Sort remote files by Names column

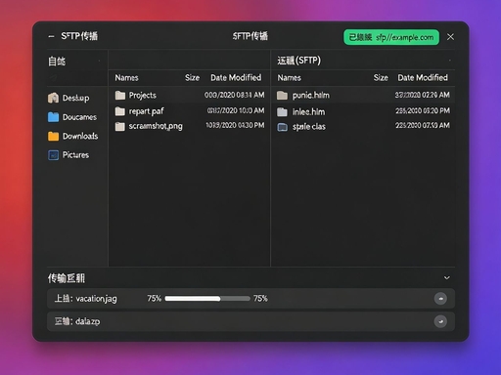click(289, 78)
